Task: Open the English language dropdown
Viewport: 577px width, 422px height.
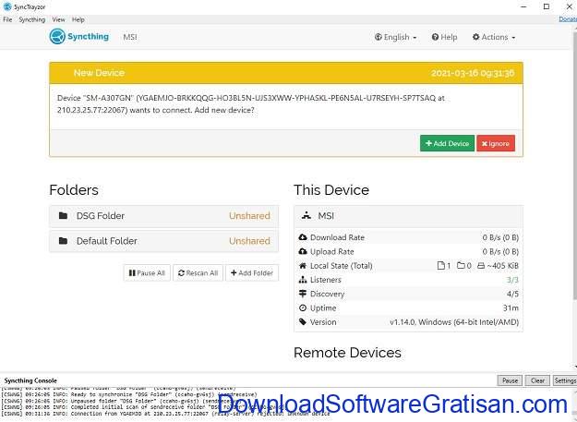Action: pos(395,37)
